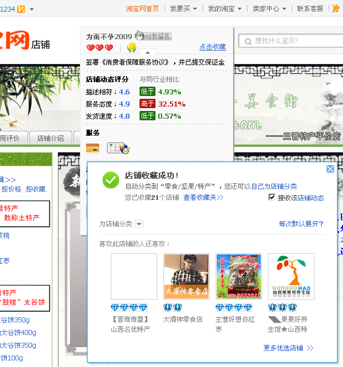Image resolution: width=343 pixels, height=367 pixels.
Task: Sort items by 按收藏
Action: click(35, 189)
